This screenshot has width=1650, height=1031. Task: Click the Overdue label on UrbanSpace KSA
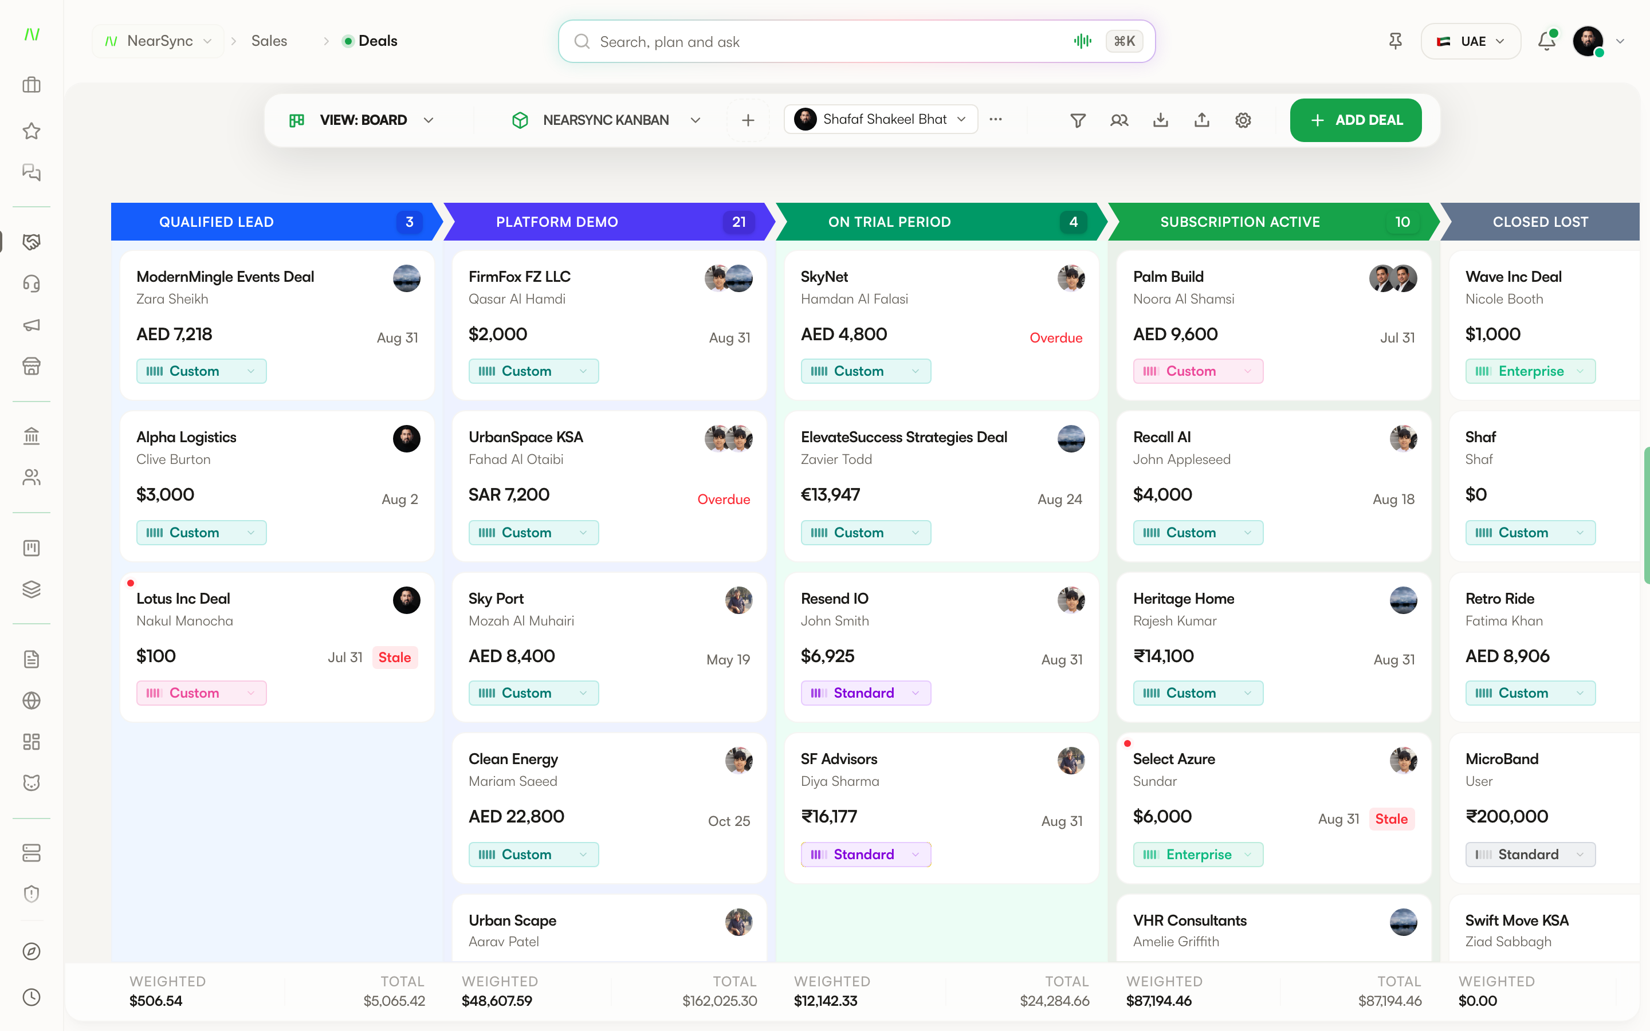[724, 499]
